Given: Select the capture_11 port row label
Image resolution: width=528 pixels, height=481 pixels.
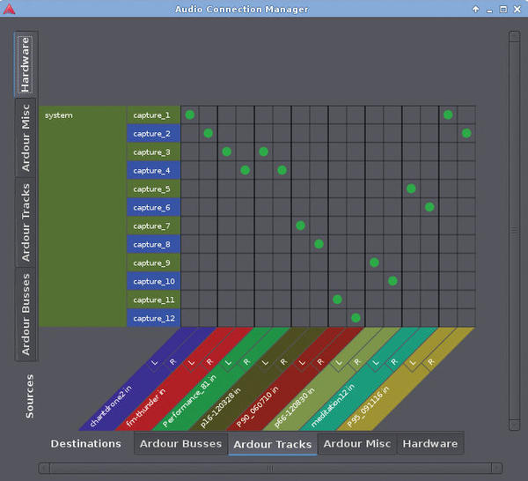Looking at the screenshot, I should tap(153, 300).
